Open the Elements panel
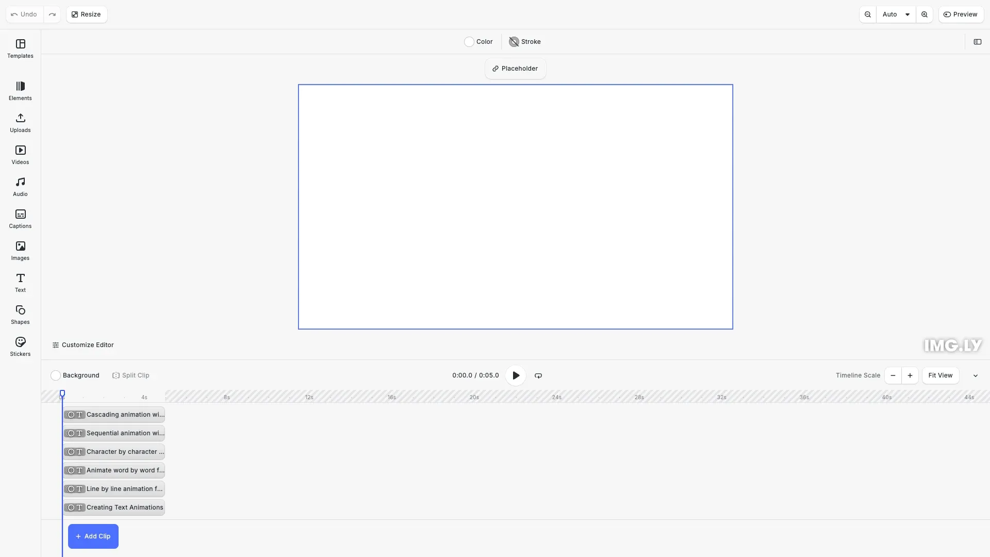990x557 pixels. tap(20, 91)
